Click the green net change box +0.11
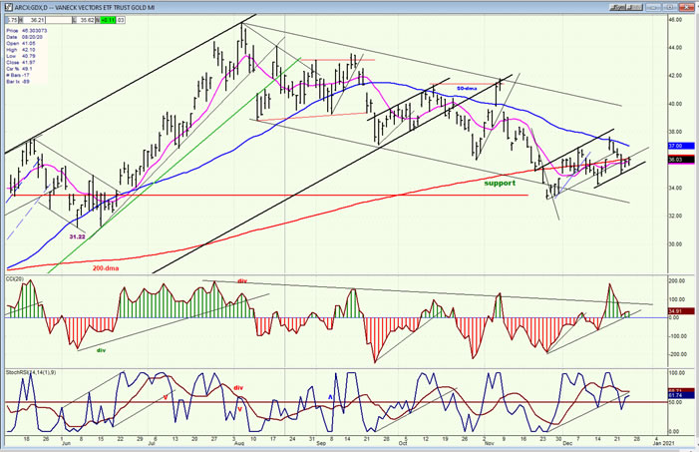Image resolution: width=699 pixels, height=452 pixels. 107,20
